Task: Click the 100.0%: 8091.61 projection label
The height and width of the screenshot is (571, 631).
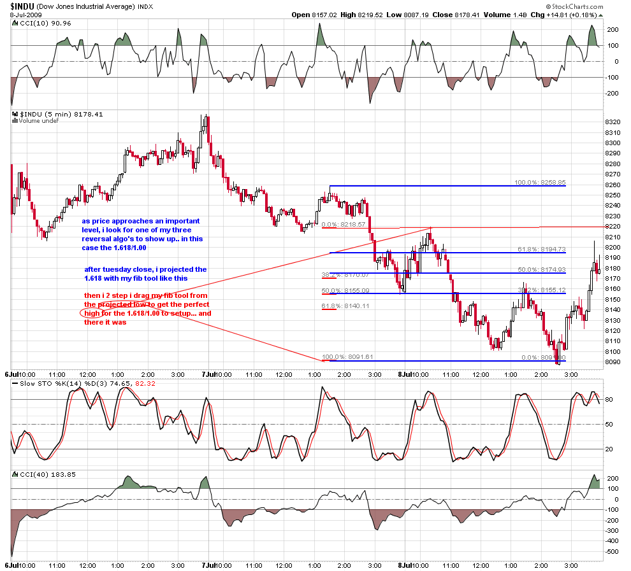Action: pyautogui.click(x=347, y=357)
